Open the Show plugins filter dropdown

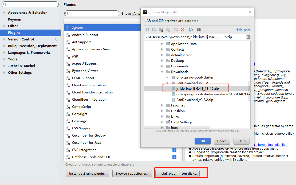(136, 13)
